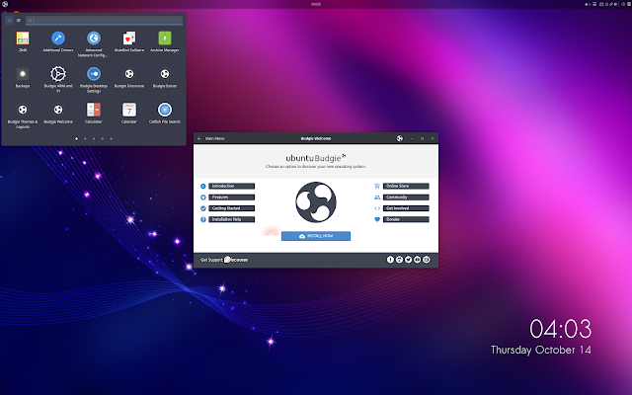Image resolution: width=632 pixels, height=395 pixels.
Task: Launch Catfish File Search
Action: [165, 110]
